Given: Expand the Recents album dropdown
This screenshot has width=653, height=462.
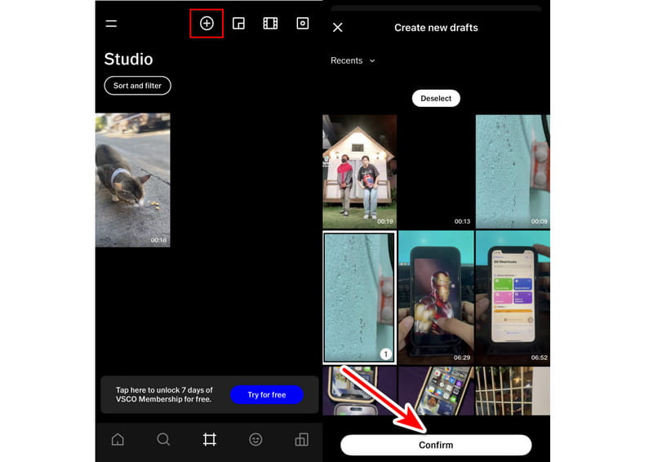Looking at the screenshot, I should click(x=353, y=60).
